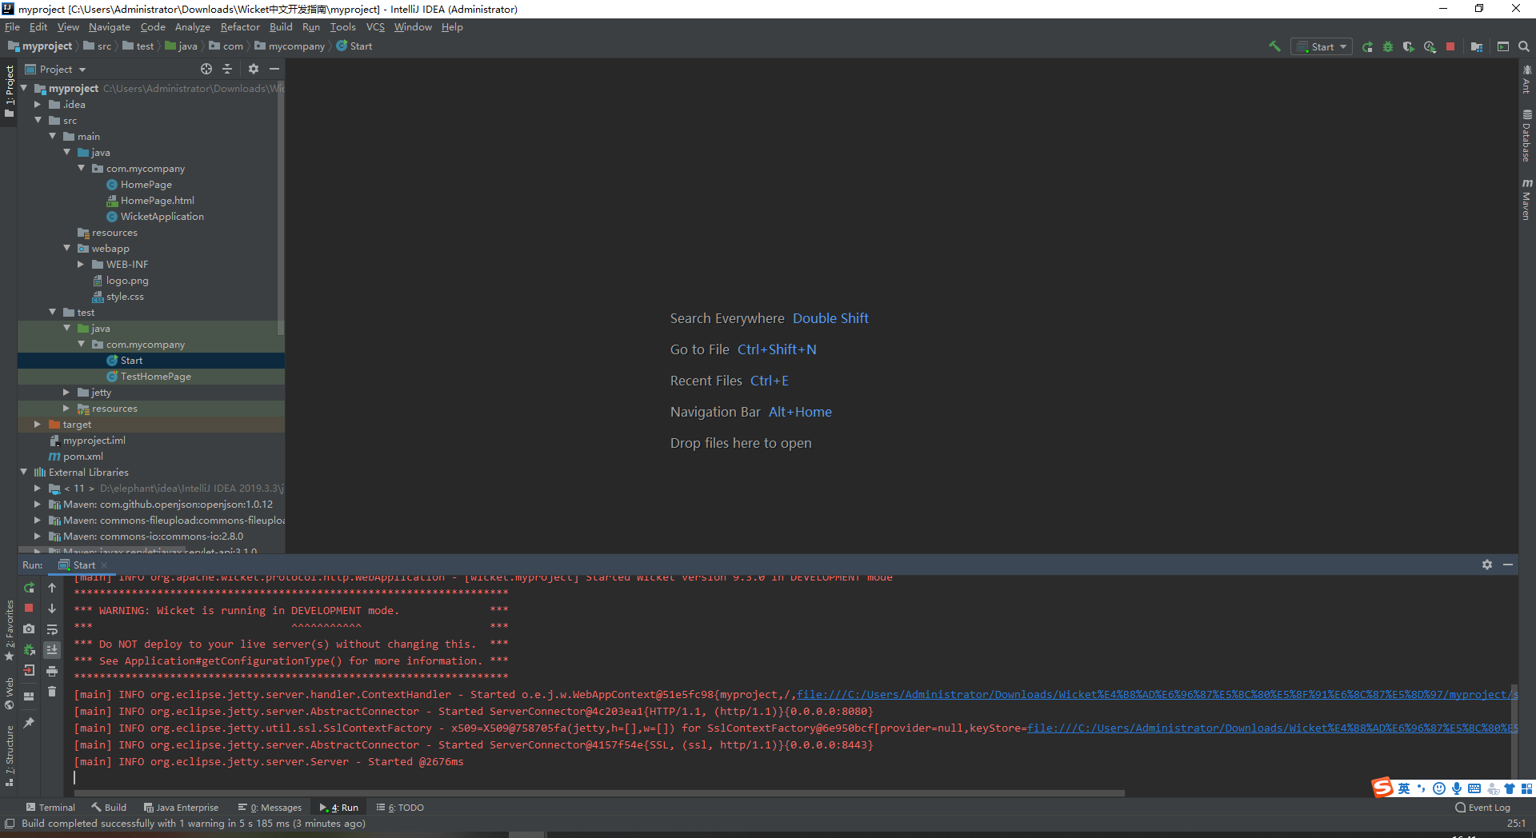Click the Down the Stack Trace arrow
This screenshot has width=1536, height=838.
[x=52, y=609]
